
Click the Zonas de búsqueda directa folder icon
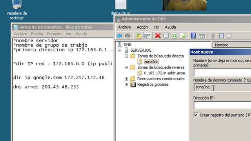coord(133,56)
